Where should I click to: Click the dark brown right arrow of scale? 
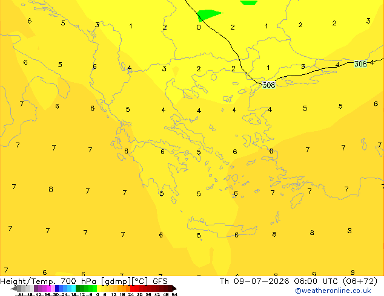pyautogui.click(x=174, y=288)
